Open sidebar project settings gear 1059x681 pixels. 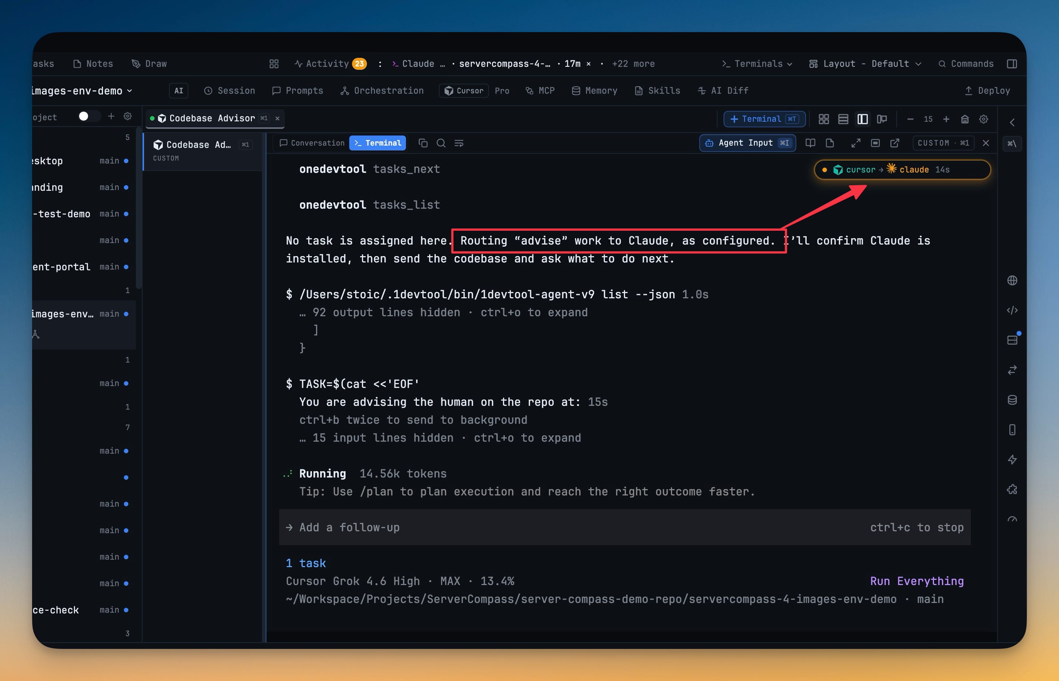[x=128, y=116]
